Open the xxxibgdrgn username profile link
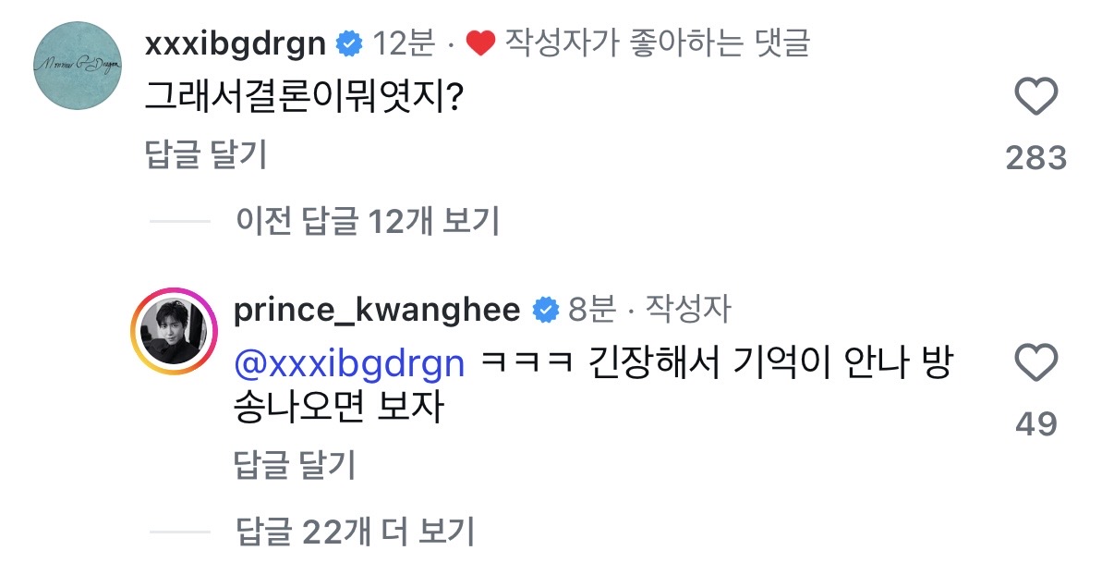Viewport: 1114px width, 575px height. click(236, 43)
